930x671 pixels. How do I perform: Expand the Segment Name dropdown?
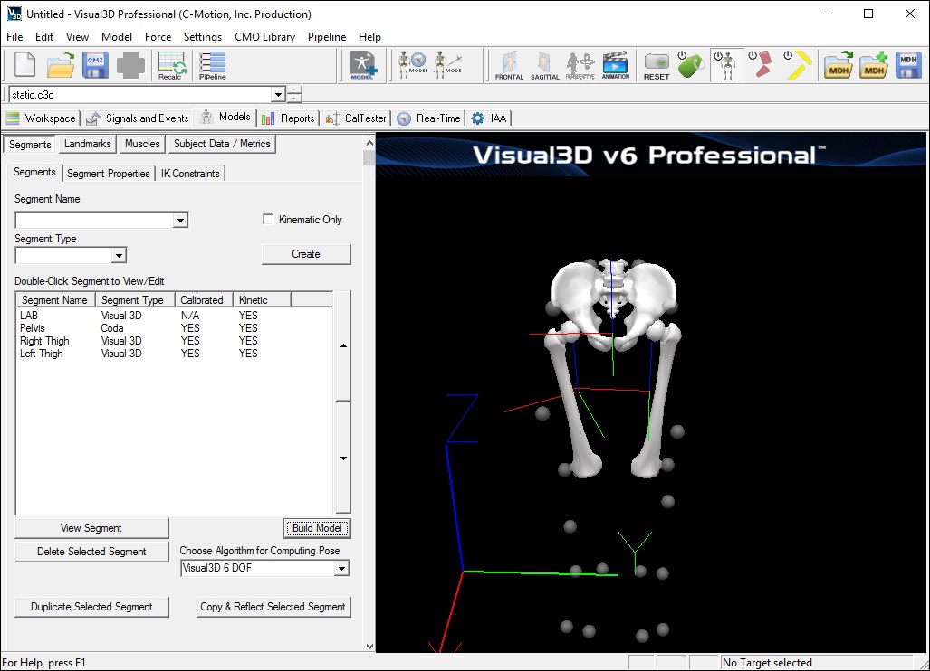coord(180,221)
